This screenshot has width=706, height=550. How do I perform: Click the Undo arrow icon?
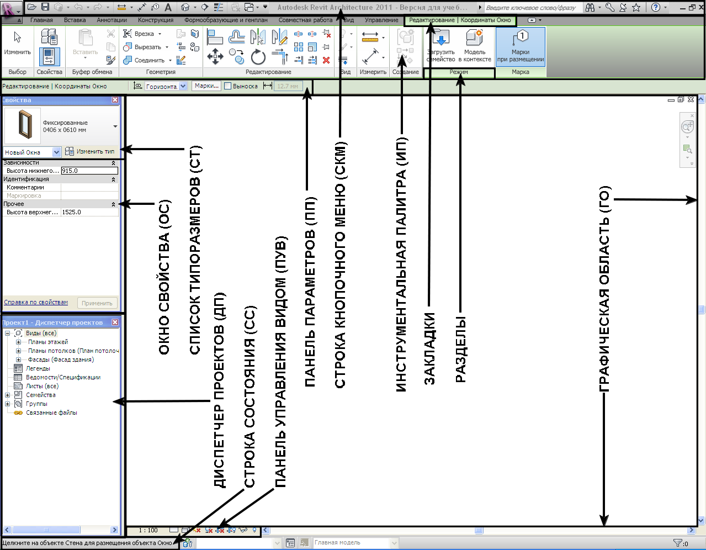pyautogui.click(x=78, y=7)
